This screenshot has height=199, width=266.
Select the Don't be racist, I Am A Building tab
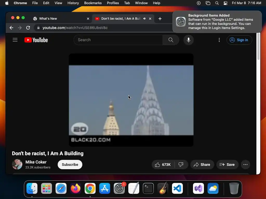(x=123, y=19)
